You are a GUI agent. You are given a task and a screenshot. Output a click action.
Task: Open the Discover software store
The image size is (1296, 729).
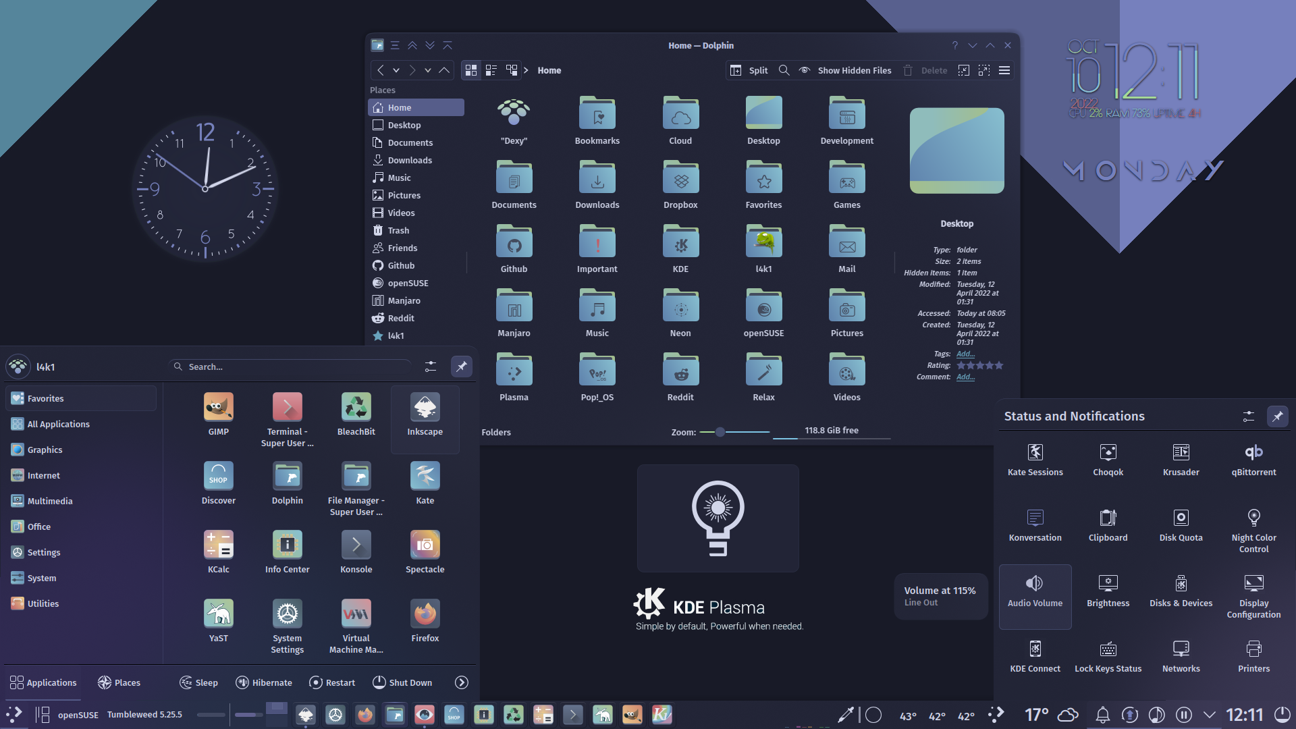[x=218, y=483]
